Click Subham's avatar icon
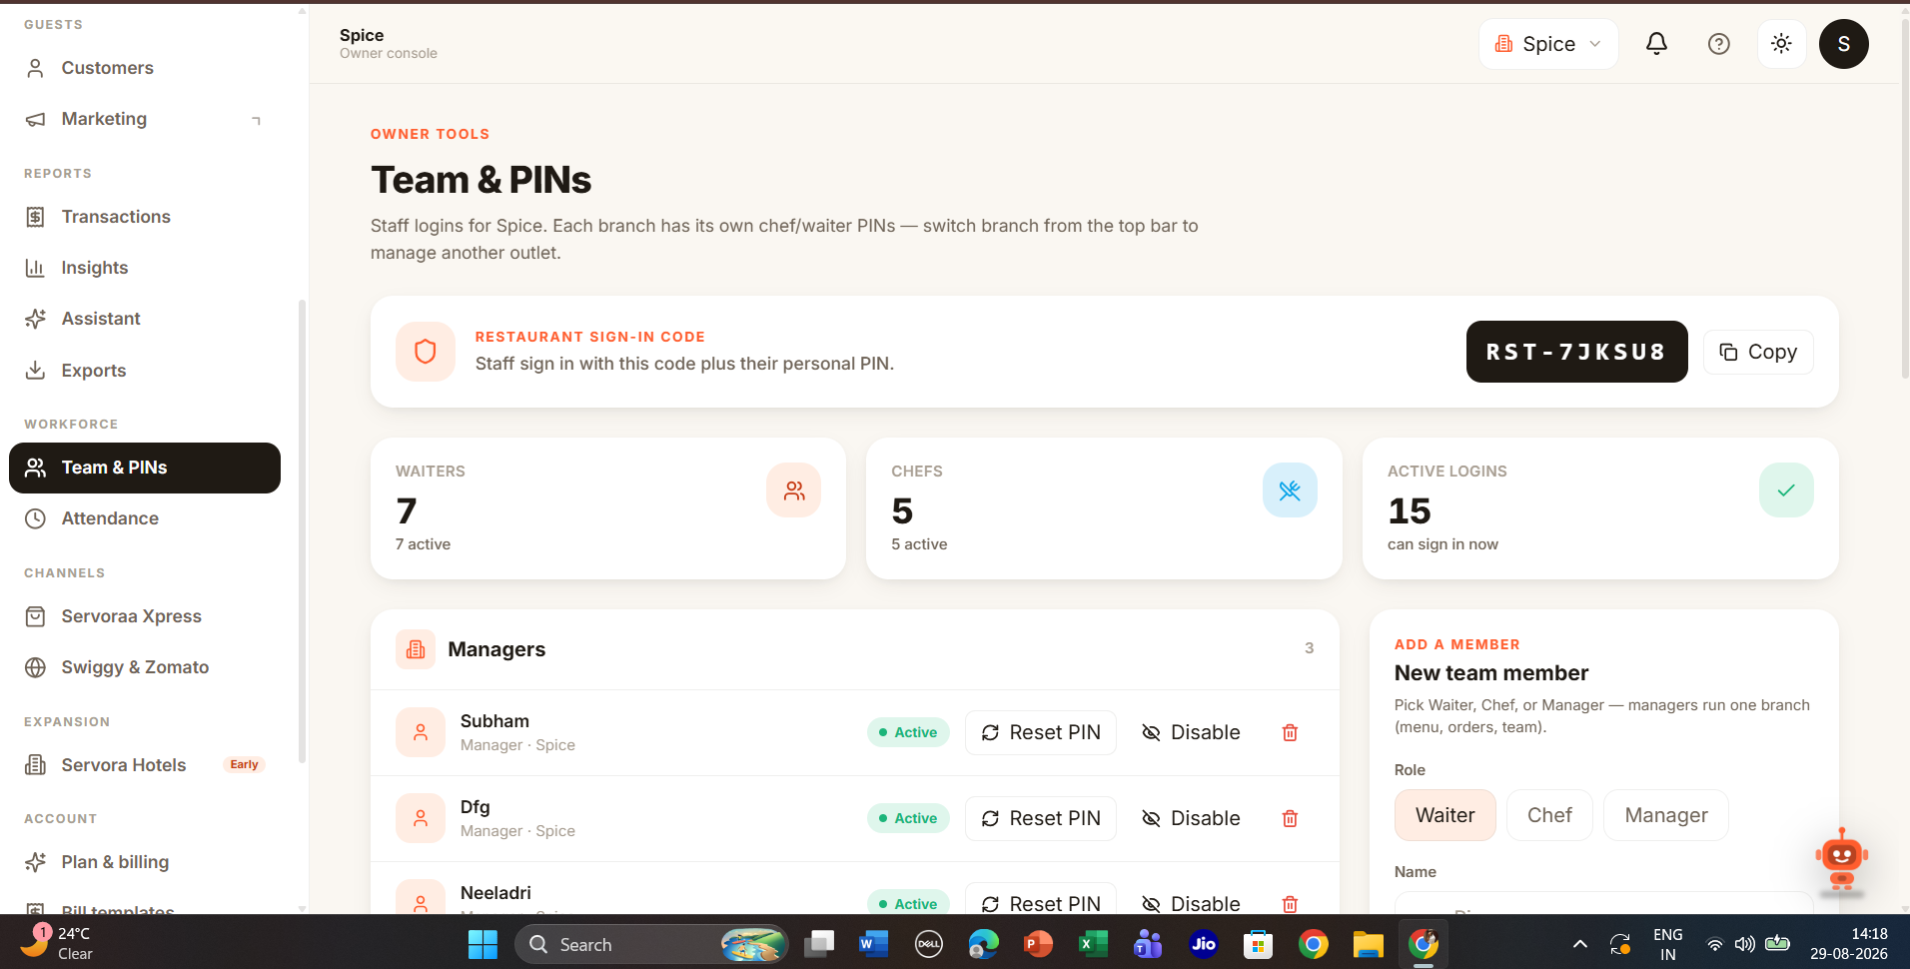 coord(421,732)
